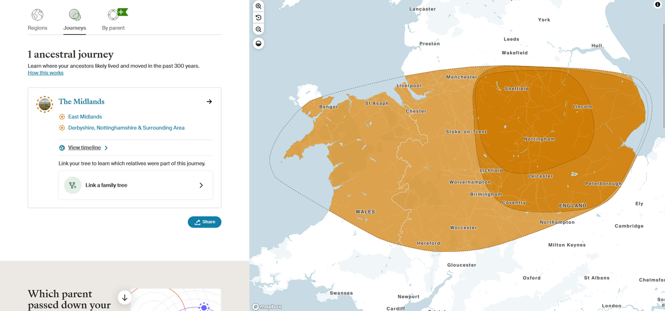Click the Regions globe icon

tap(37, 15)
